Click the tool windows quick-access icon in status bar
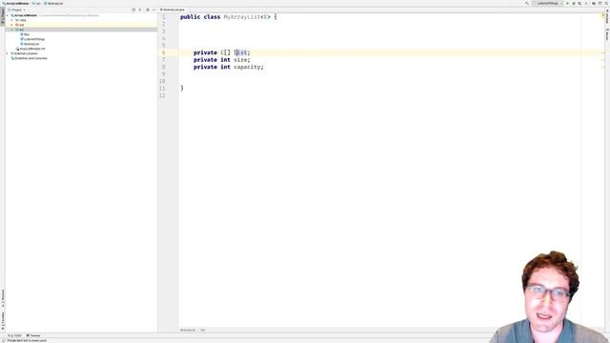This screenshot has height=343, width=610. tap(3, 340)
